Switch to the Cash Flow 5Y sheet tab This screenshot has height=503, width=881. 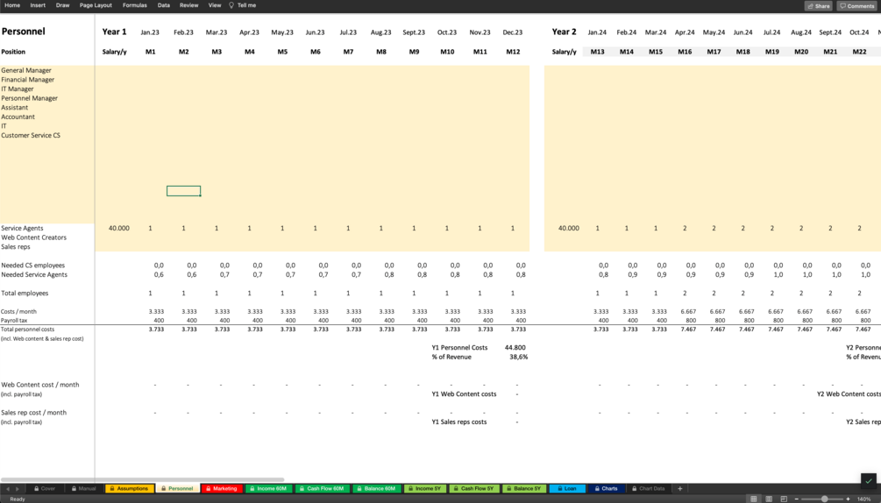(473, 488)
